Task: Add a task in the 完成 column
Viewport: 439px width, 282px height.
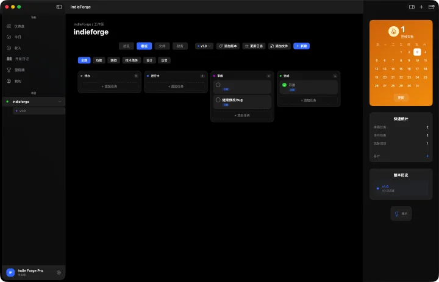Action: point(309,100)
